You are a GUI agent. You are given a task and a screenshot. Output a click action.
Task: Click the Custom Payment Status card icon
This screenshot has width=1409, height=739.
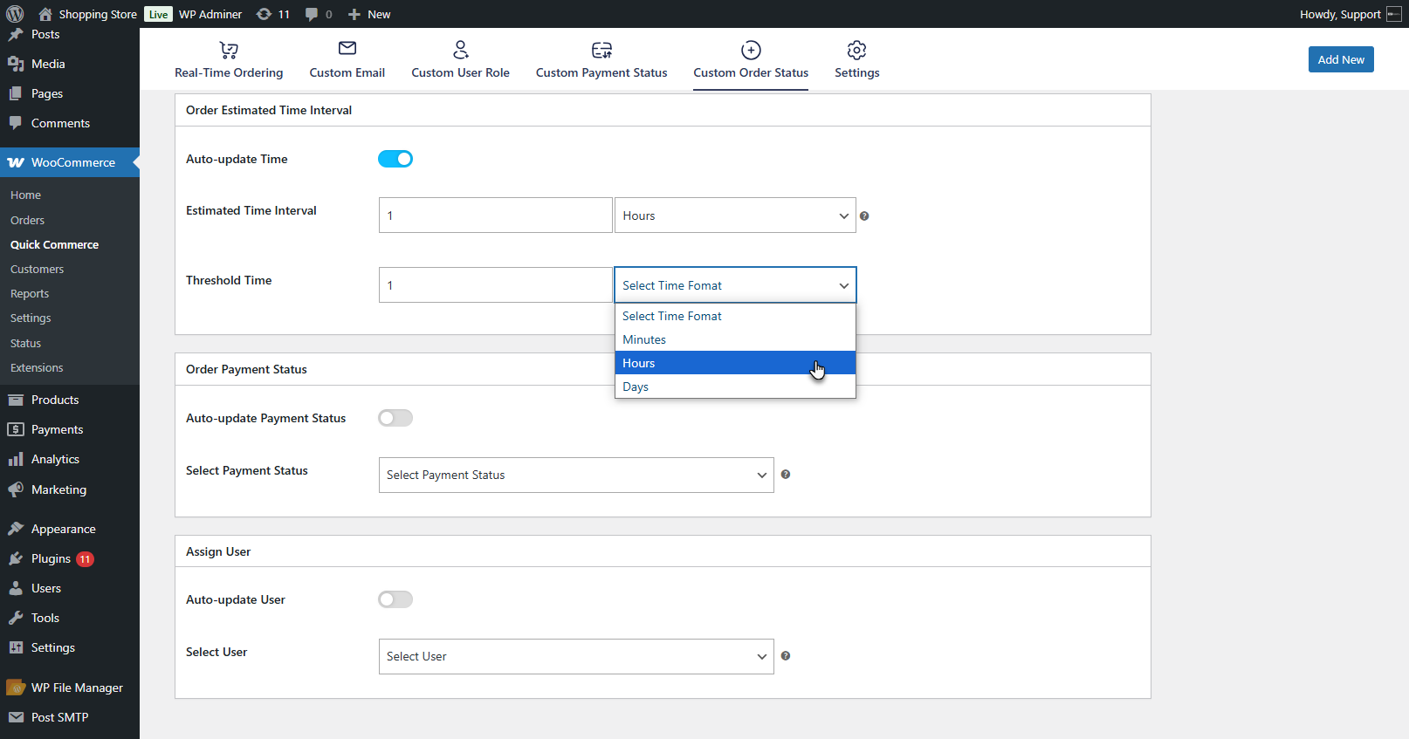click(x=601, y=51)
